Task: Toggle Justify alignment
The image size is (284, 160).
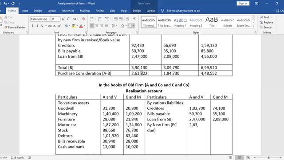Action: coord(106,26)
